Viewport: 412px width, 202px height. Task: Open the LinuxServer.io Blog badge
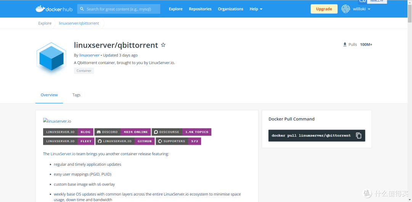pyautogui.click(x=68, y=132)
